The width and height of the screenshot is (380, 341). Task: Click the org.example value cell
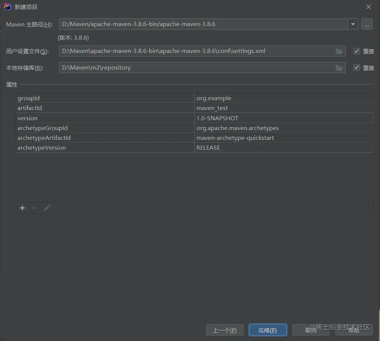(284, 98)
